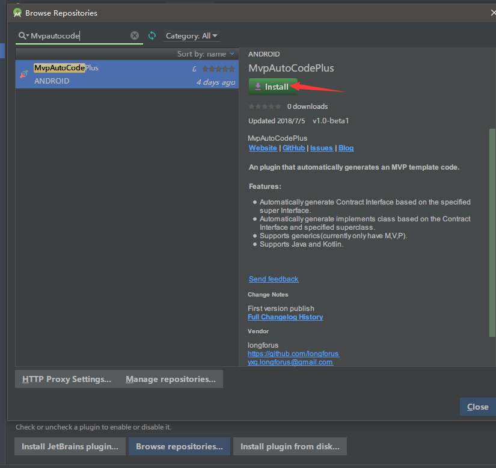Click the description panel vertical scrollbar
The image size is (496, 468).
(x=492, y=233)
